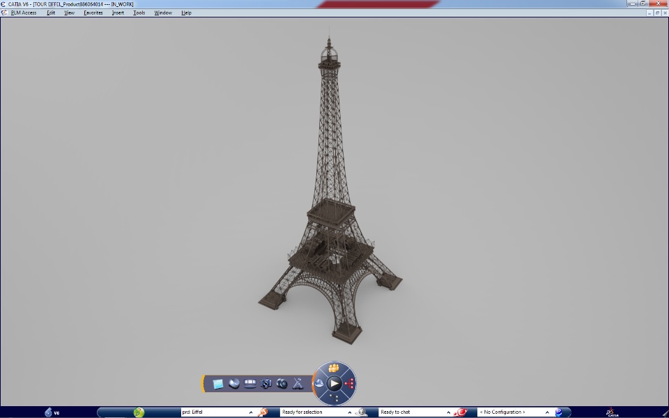Click the red chat icon in bottom bar
Viewport: 669px width, 418px height.
tap(461, 412)
